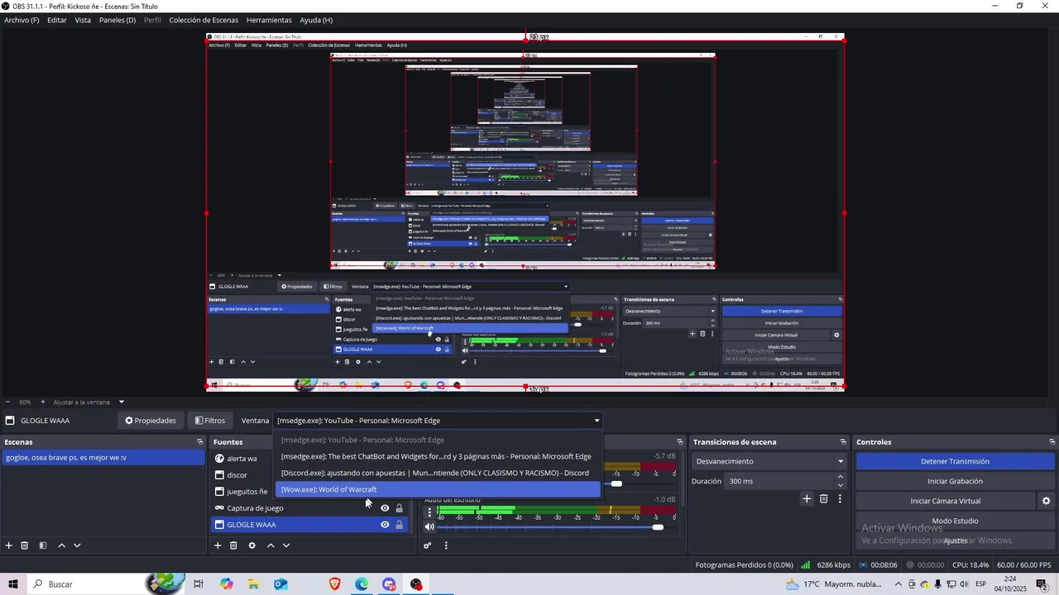Viewport: 1059px width, 595px height.
Task: Select the alerta wa source
Action: [x=242, y=459]
